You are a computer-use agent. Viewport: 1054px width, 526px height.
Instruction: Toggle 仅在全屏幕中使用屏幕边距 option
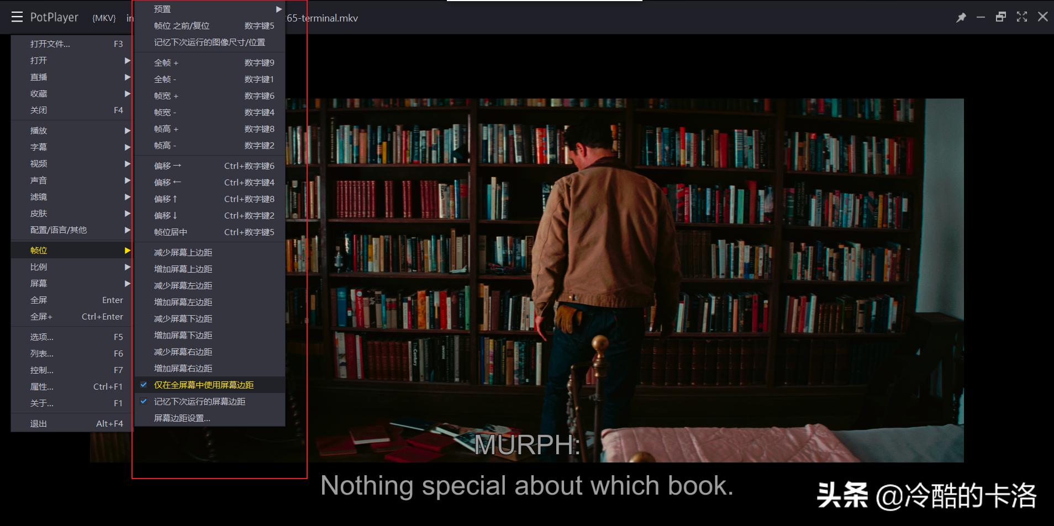tap(210, 385)
